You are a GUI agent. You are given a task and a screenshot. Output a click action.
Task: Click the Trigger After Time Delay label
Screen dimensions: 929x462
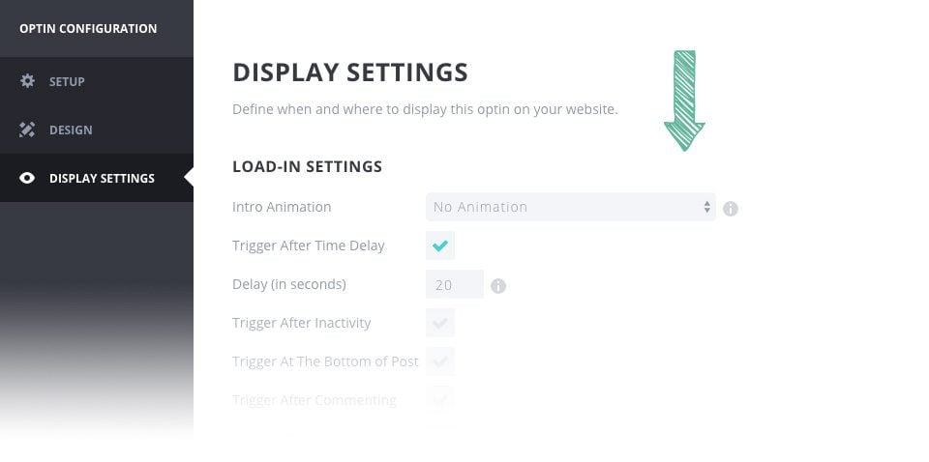[x=309, y=245]
